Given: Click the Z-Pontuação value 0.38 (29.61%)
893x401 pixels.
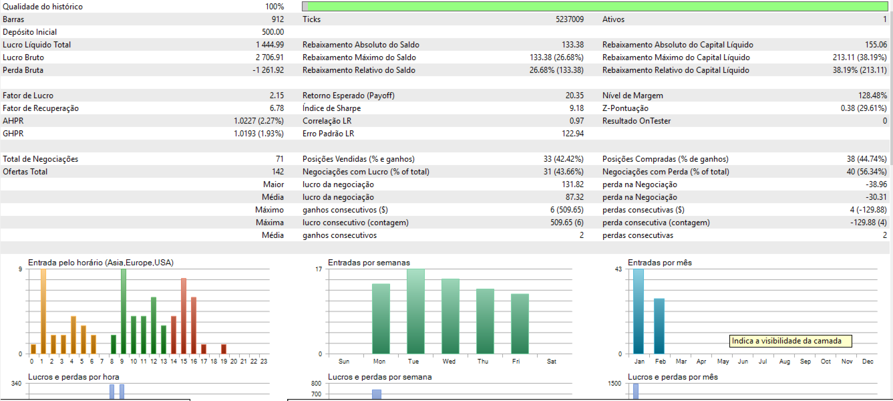Looking at the screenshot, I should point(864,108).
